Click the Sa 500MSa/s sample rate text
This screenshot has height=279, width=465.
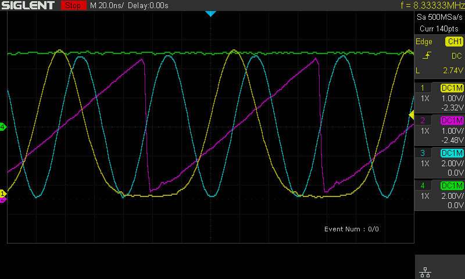click(439, 17)
